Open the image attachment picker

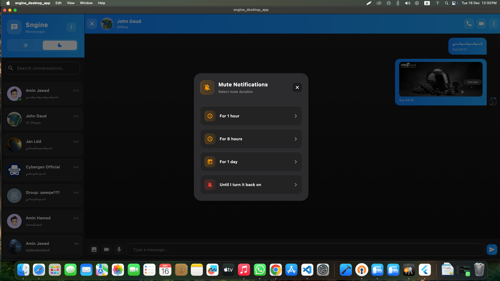94,249
